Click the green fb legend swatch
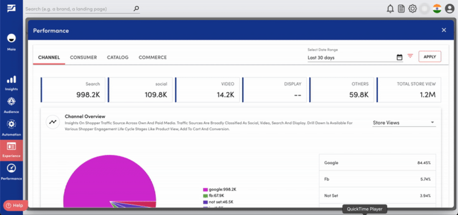The image size is (458, 215). tap(205, 196)
